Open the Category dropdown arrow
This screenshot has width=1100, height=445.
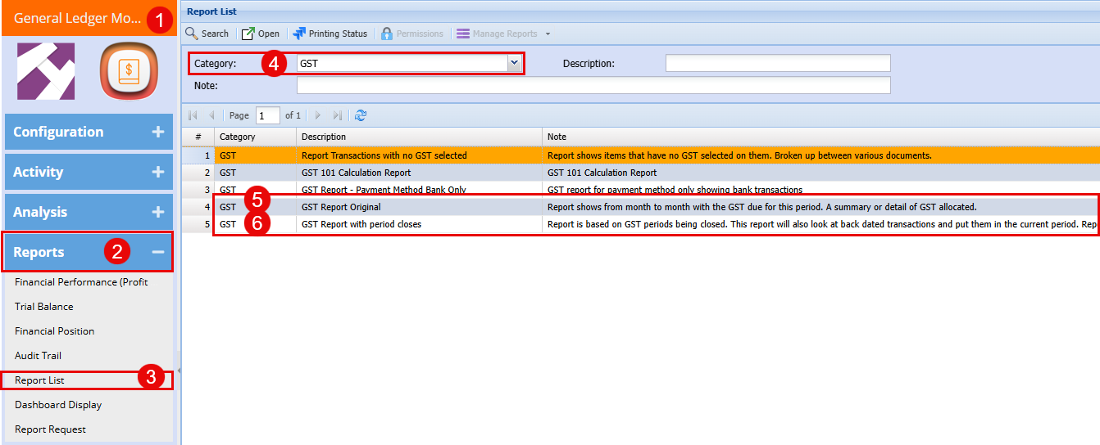coord(515,63)
